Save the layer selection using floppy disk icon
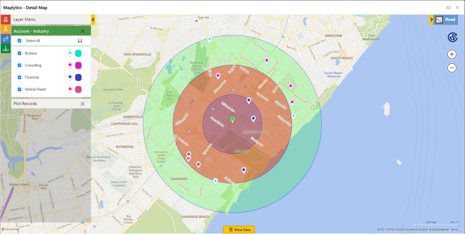 (81, 40)
